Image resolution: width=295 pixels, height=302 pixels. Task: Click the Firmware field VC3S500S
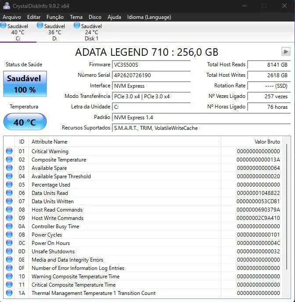pos(151,65)
